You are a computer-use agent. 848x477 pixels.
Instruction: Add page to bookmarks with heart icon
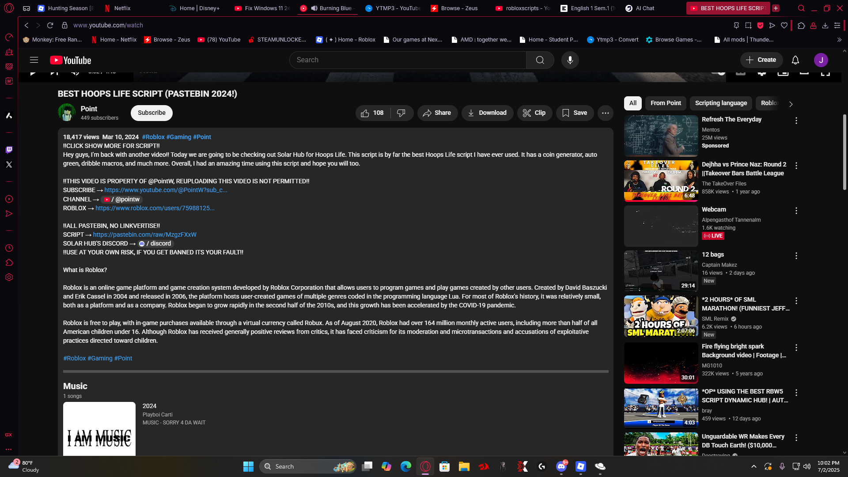click(x=784, y=25)
